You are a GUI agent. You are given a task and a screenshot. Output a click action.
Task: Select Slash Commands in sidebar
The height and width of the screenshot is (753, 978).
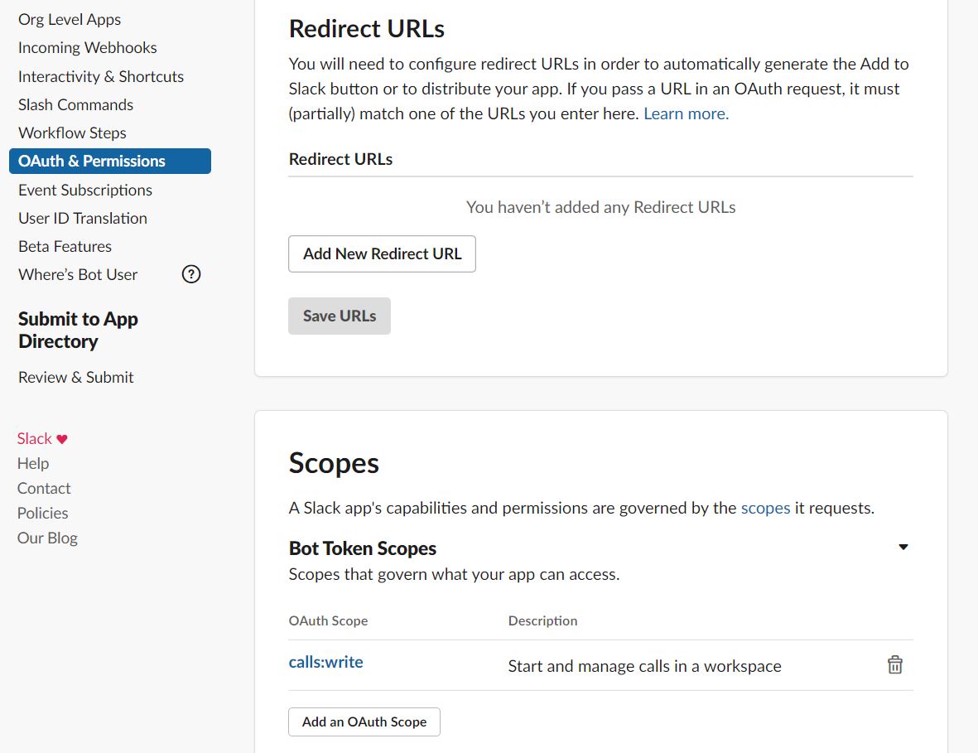[75, 104]
